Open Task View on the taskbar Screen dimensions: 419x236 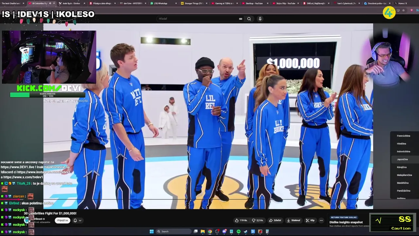pos(196,231)
